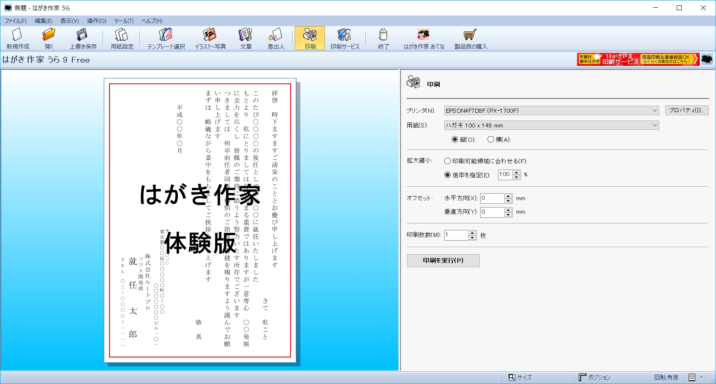Decrease 水平方向 offset value
716x384 pixels.
(x=508, y=201)
